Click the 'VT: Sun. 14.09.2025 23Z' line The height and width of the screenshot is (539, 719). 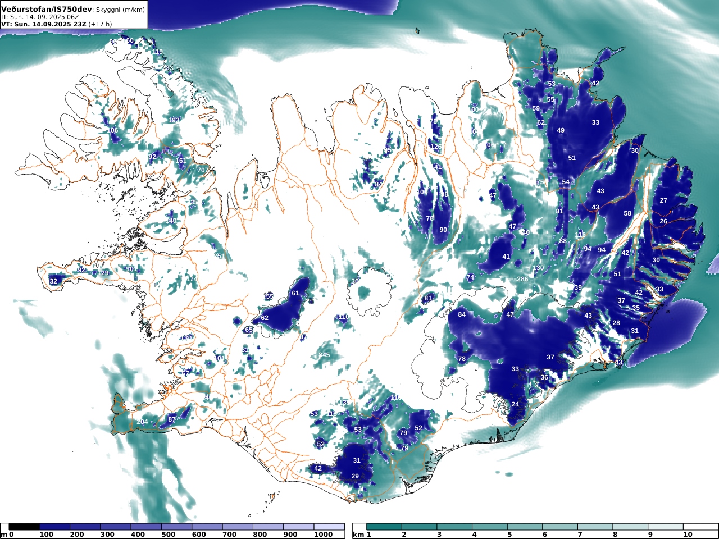[43, 24]
